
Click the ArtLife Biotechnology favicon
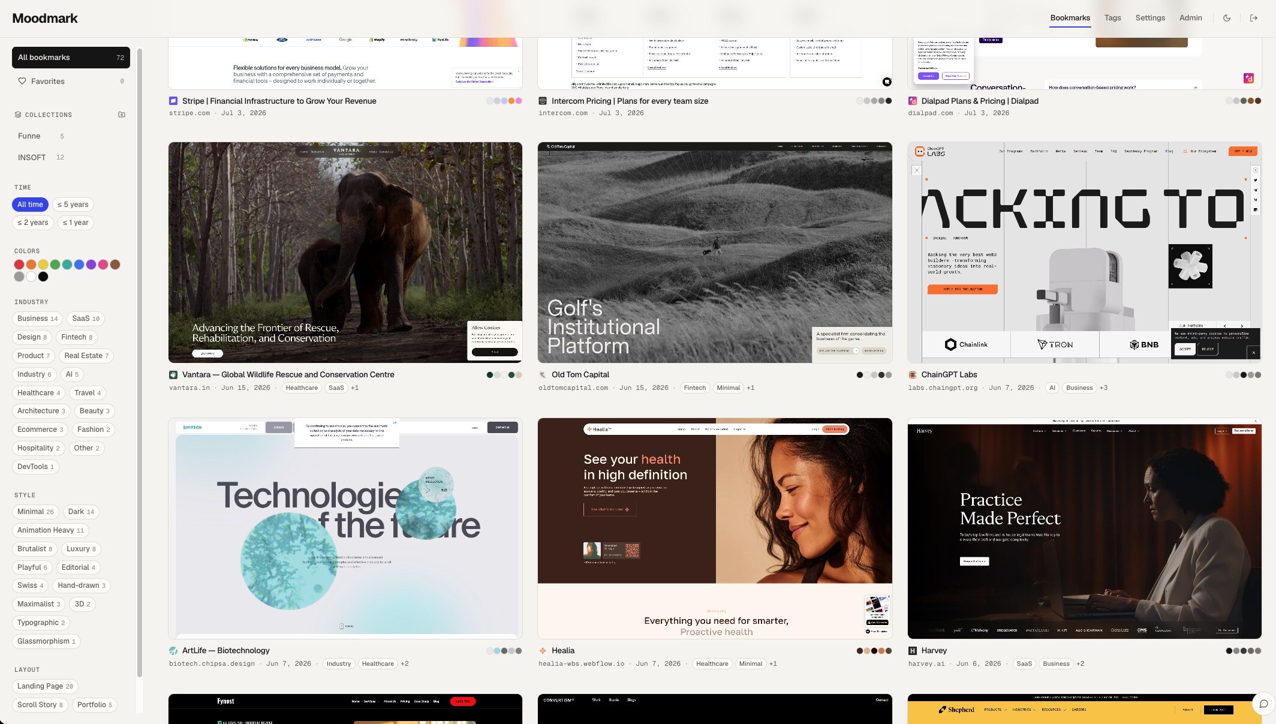pyautogui.click(x=173, y=650)
